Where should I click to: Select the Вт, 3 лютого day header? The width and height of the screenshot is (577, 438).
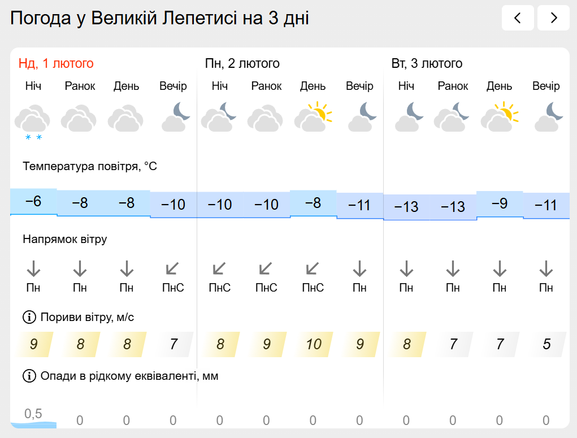[427, 63]
